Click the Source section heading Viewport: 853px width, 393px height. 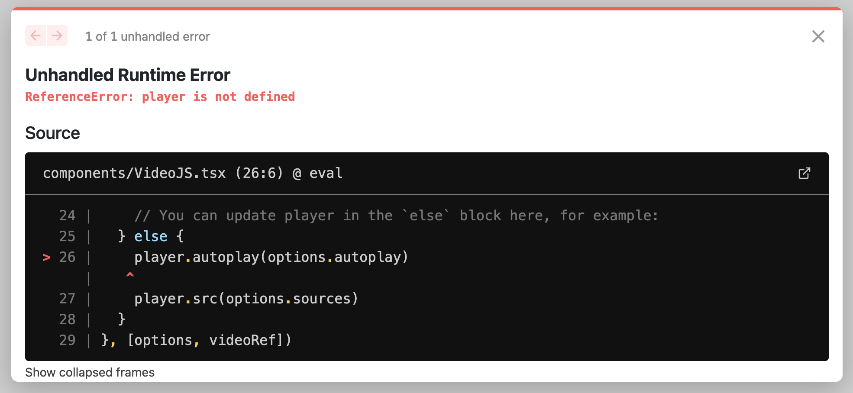[x=52, y=133]
